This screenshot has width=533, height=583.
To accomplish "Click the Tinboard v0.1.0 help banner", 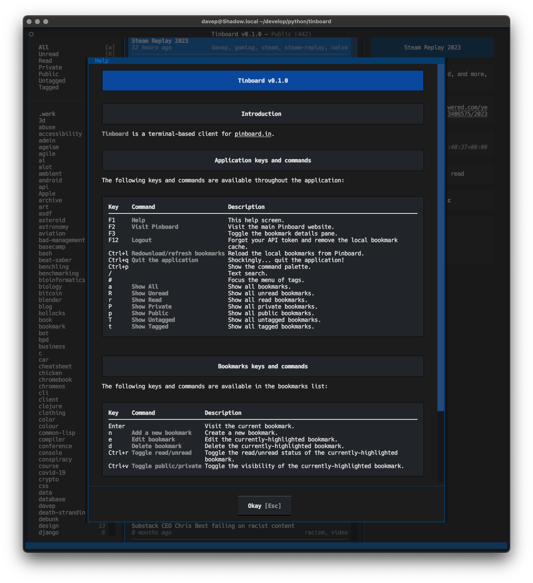I will (x=263, y=81).
